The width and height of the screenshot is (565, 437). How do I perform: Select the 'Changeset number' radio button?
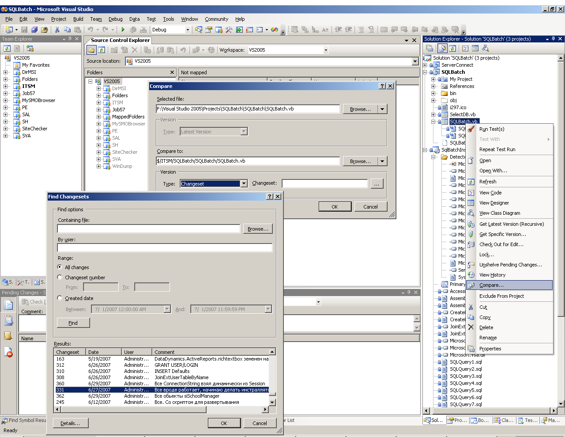point(60,277)
